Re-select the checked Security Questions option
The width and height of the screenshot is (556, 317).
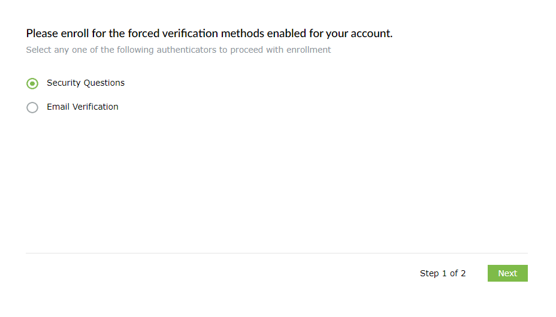32,83
